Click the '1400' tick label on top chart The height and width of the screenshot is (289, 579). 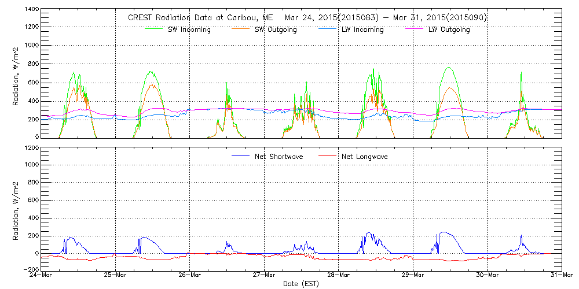[x=30, y=10]
